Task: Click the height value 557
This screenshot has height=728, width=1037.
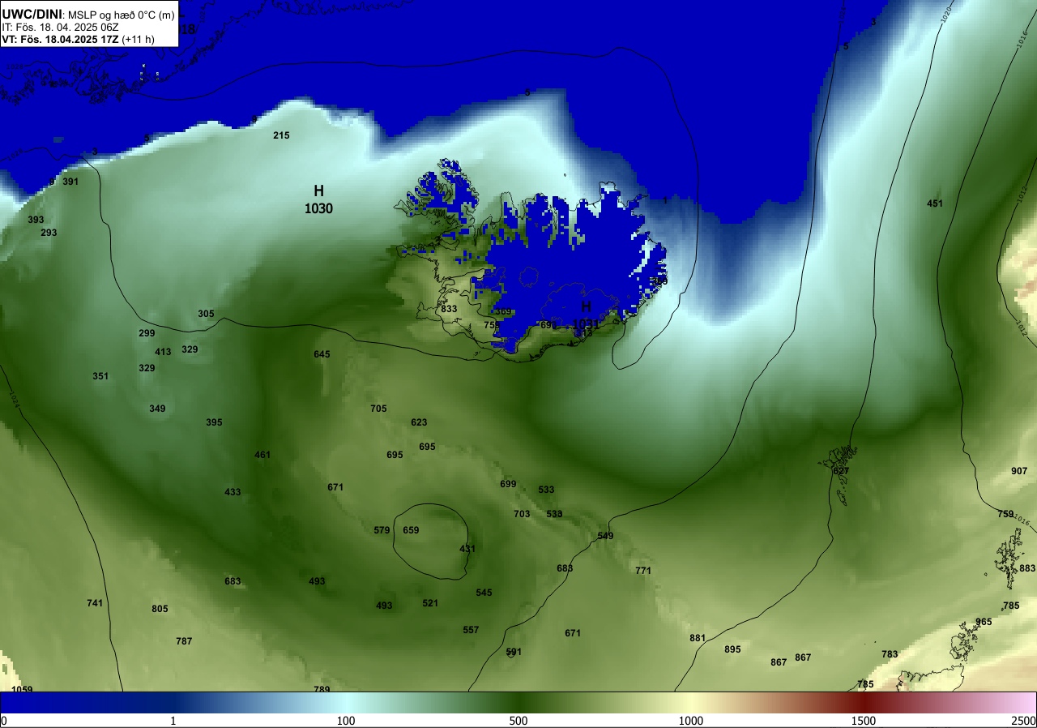Action: 471,630
